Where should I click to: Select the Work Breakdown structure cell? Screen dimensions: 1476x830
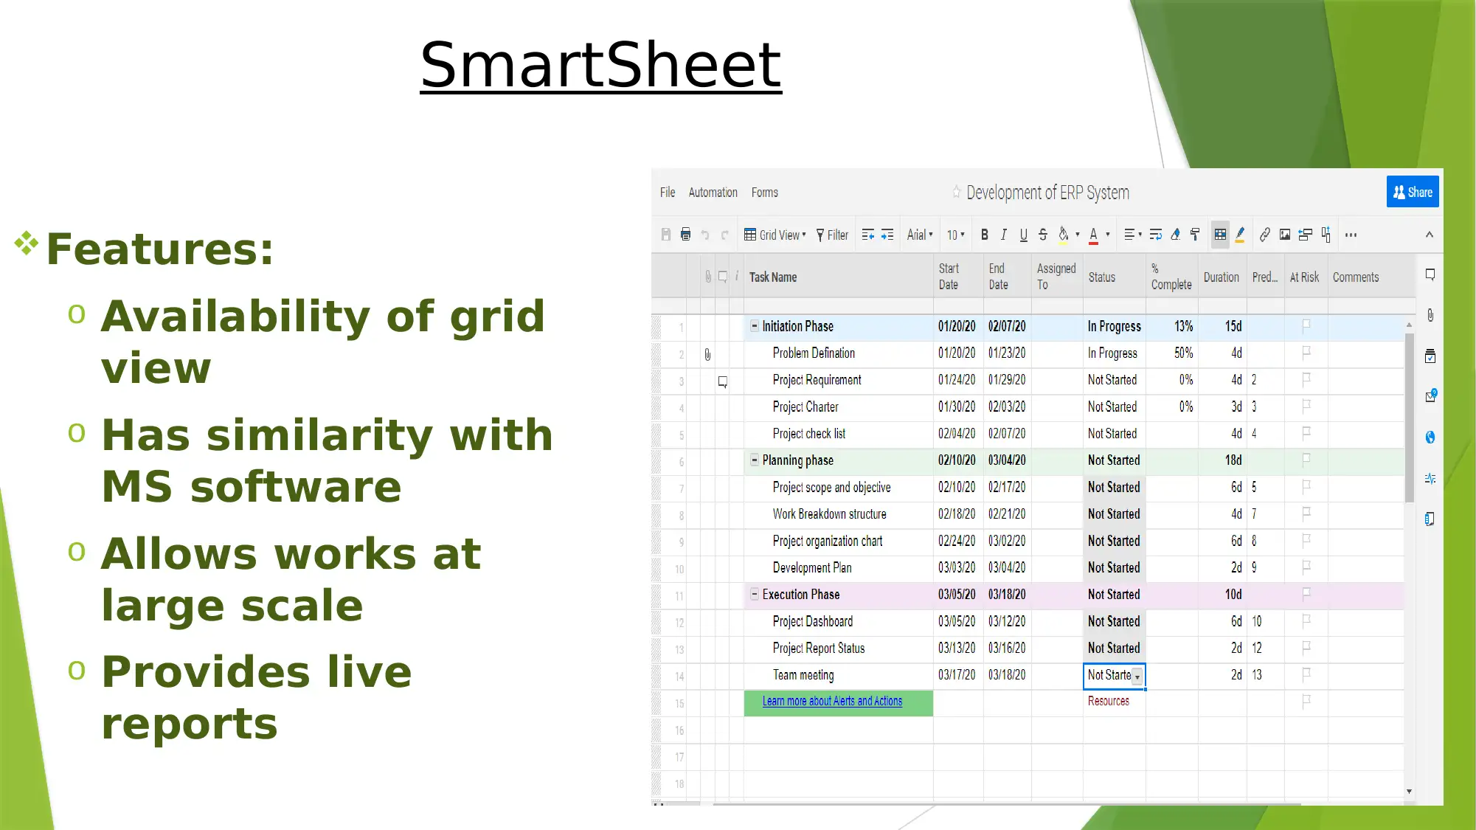[838, 513]
